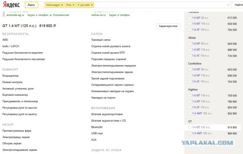The image size is (243, 154).
Task: Click Алюминиевые накладки на педали item
Action: [x=112, y=91]
